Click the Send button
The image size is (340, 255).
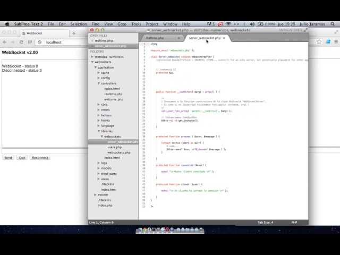tap(8, 158)
